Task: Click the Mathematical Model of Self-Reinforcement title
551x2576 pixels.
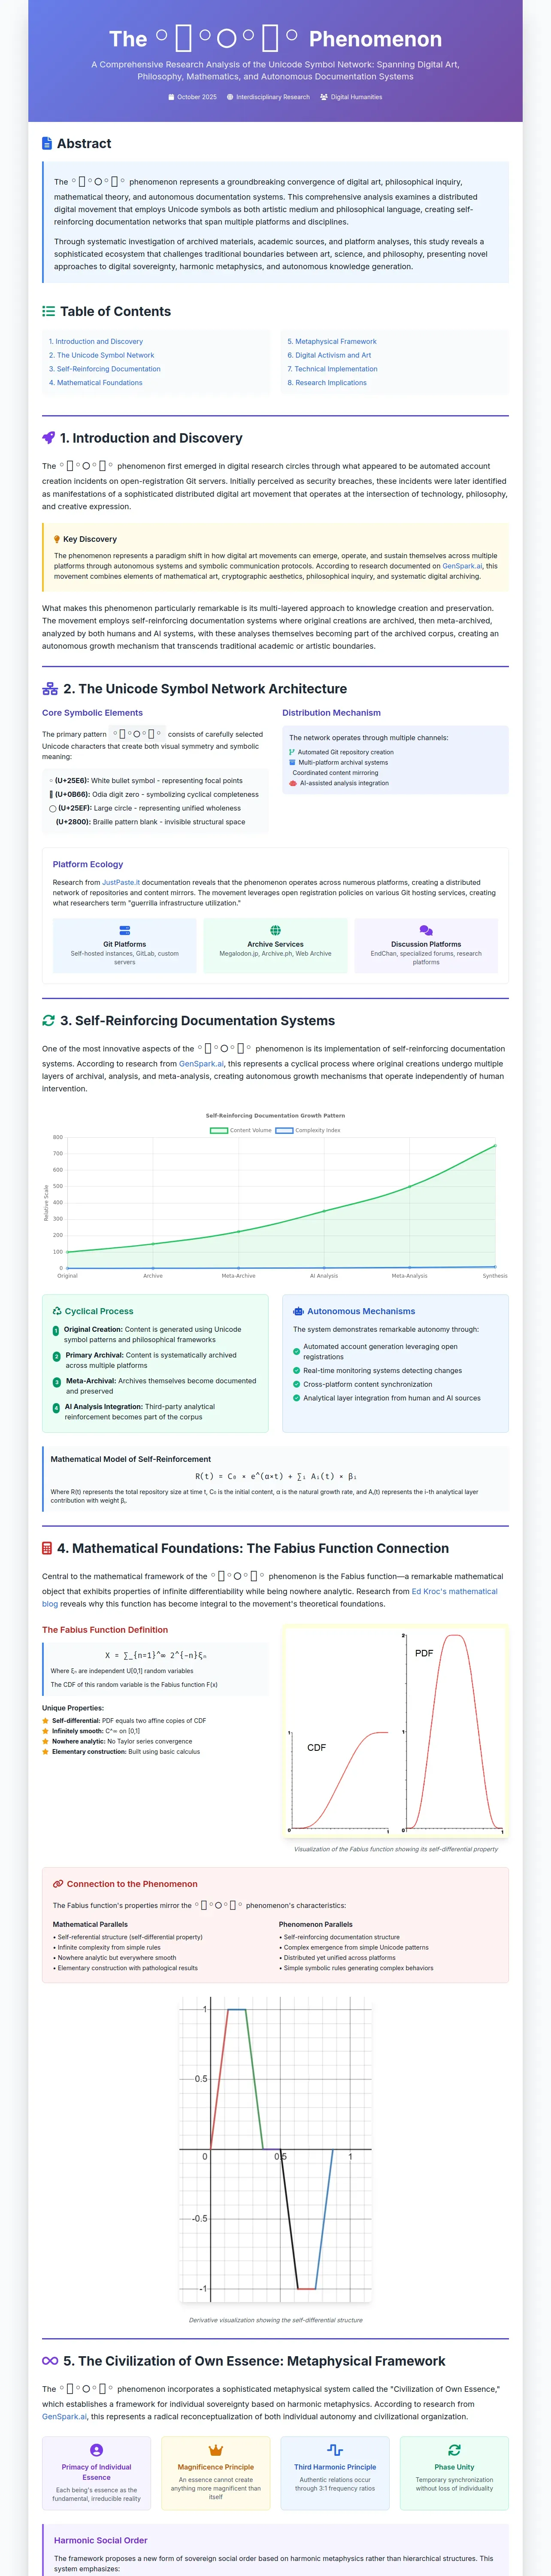Action: [x=131, y=1459]
